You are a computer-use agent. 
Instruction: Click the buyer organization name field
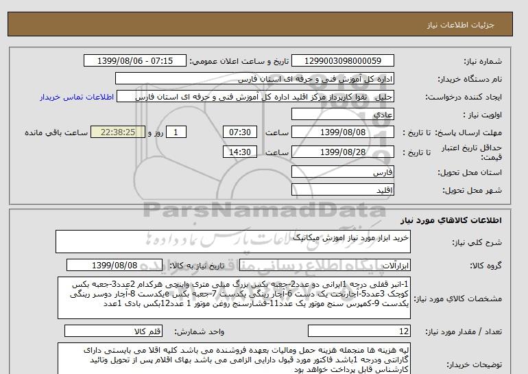point(254,79)
